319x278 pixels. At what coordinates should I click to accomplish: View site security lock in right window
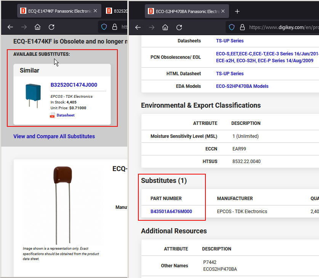(242, 27)
